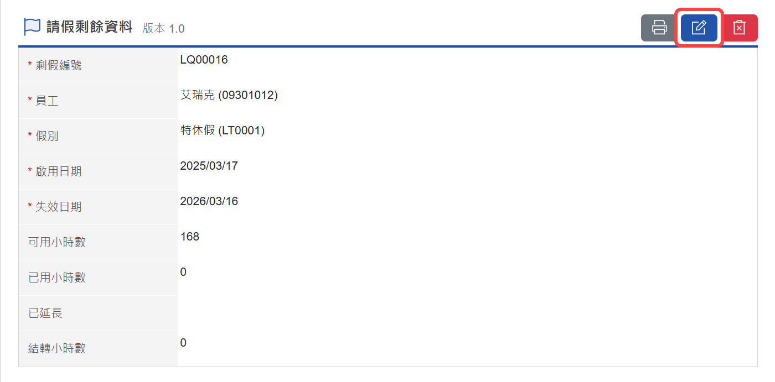This screenshot has width=775, height=382.
Task: Click the print icon button
Action: coord(659,28)
